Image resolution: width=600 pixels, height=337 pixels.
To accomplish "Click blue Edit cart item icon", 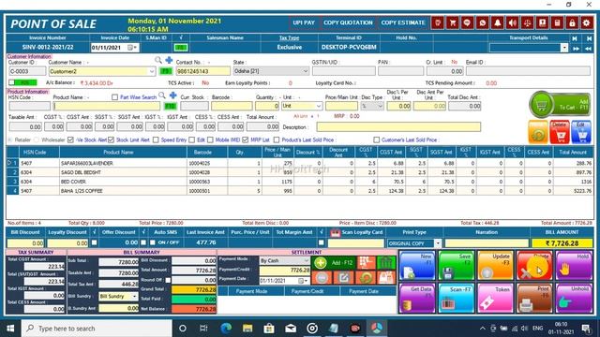I will coord(581,132).
